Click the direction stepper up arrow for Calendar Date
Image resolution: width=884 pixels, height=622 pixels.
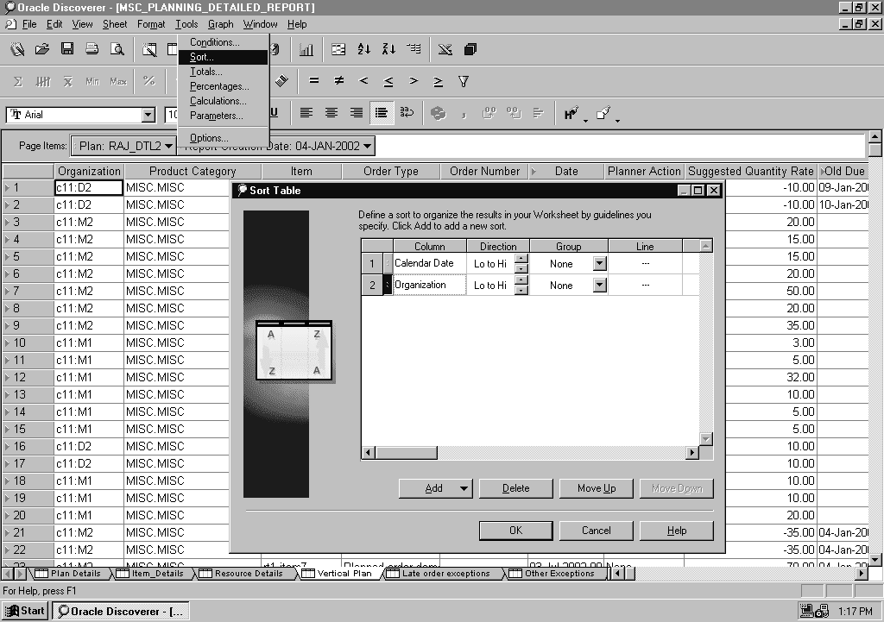[x=522, y=259]
